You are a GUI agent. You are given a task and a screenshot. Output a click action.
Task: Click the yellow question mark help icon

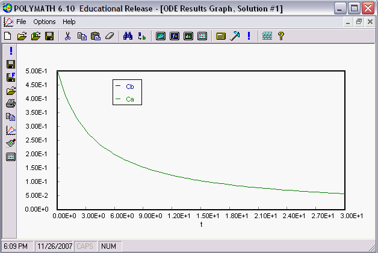coord(280,36)
